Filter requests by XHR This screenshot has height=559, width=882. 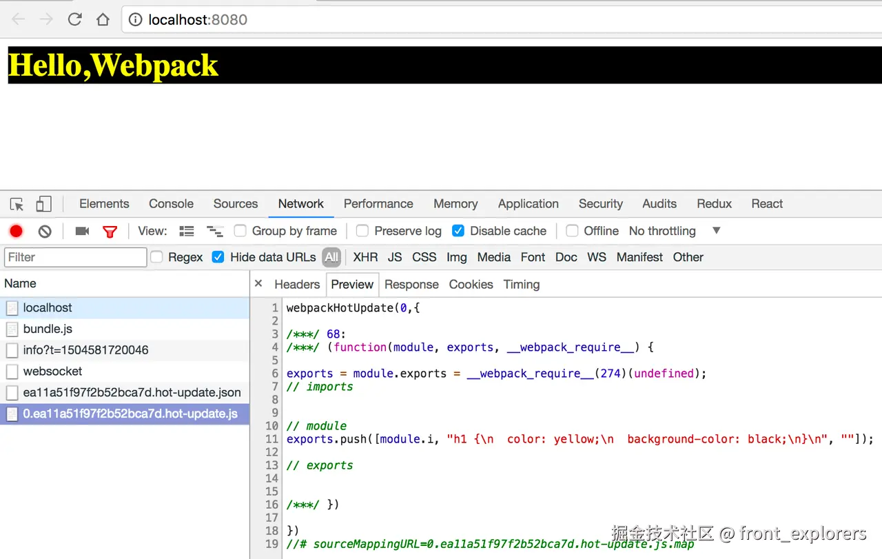pyautogui.click(x=365, y=257)
